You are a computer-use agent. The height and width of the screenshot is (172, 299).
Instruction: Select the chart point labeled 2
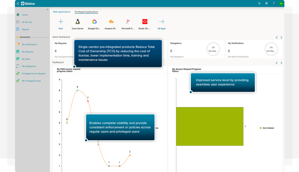(130, 155)
